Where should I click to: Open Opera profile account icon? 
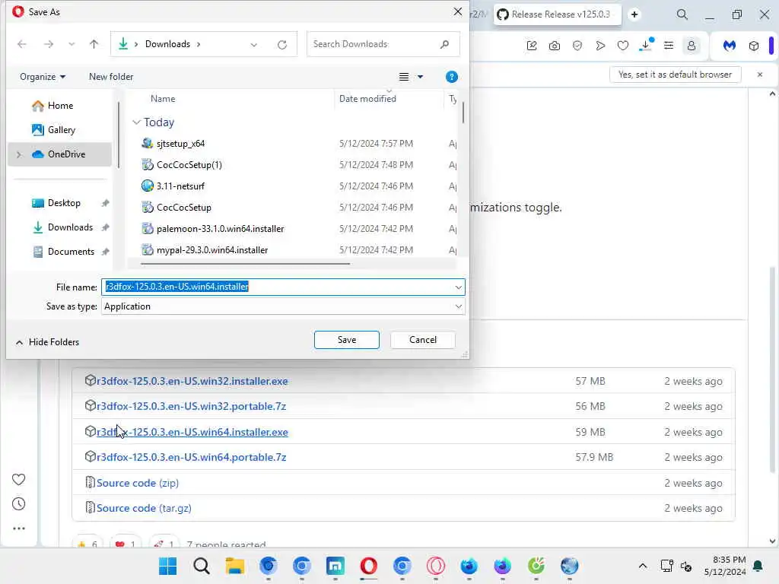coord(691,46)
